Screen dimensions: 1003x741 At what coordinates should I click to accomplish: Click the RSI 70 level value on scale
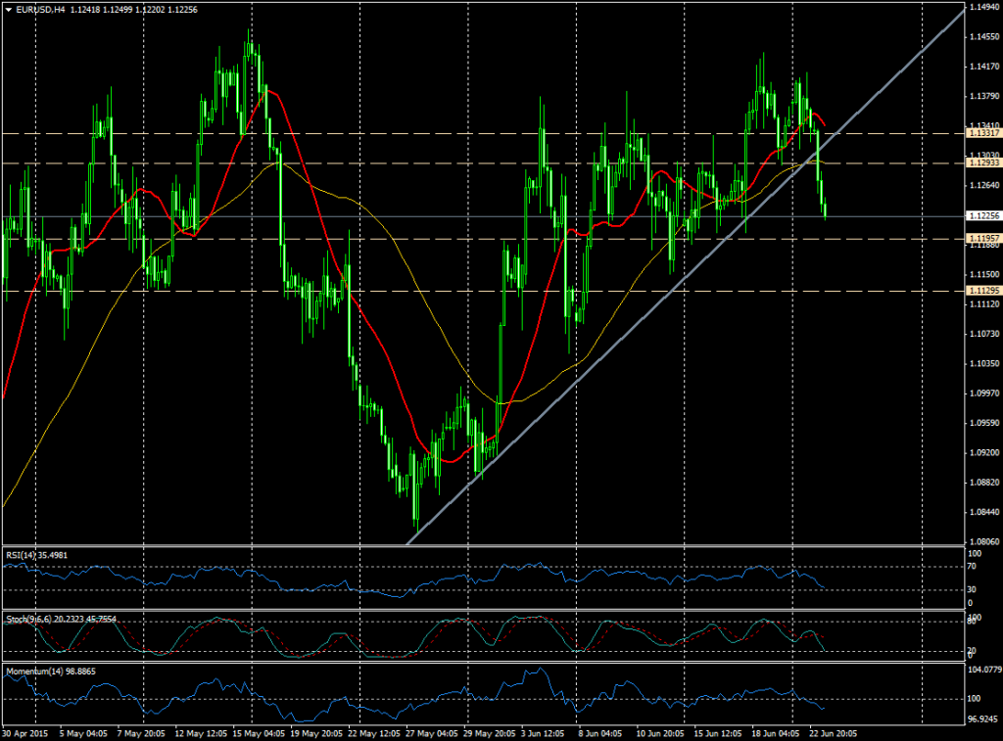(x=973, y=567)
